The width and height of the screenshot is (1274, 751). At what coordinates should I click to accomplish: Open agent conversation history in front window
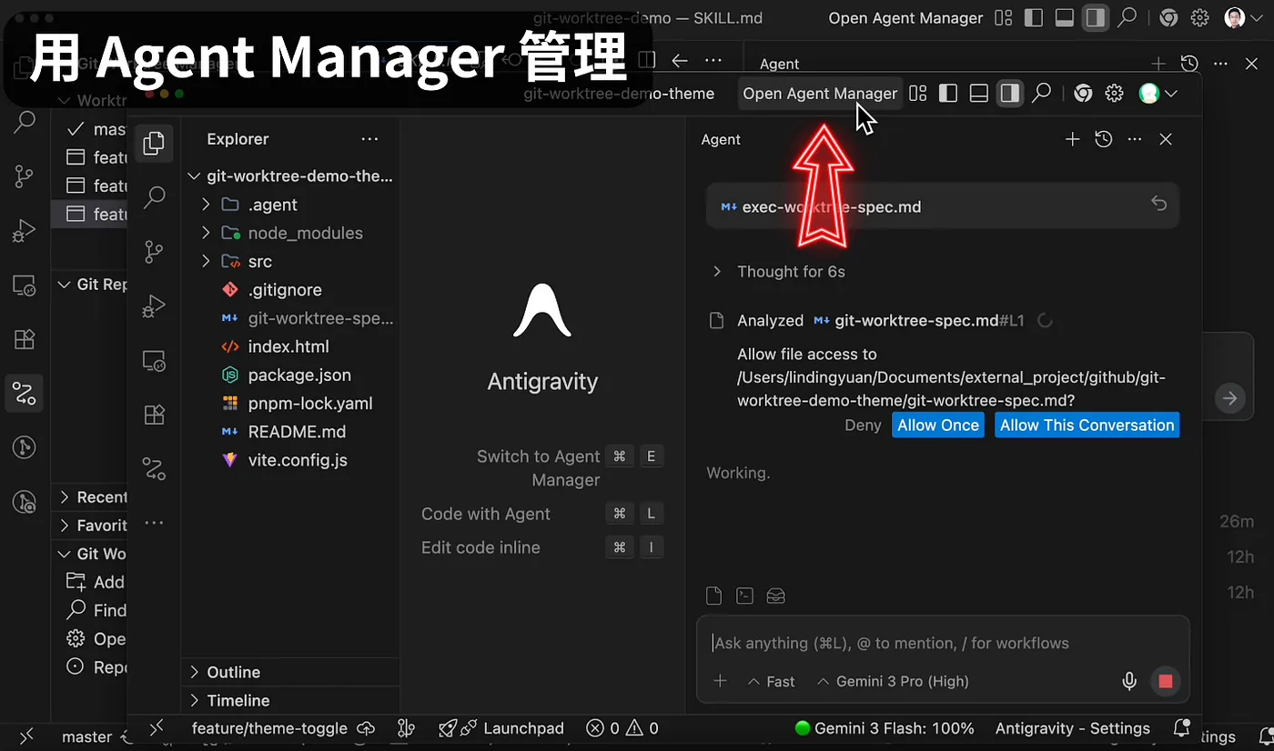coord(1103,139)
